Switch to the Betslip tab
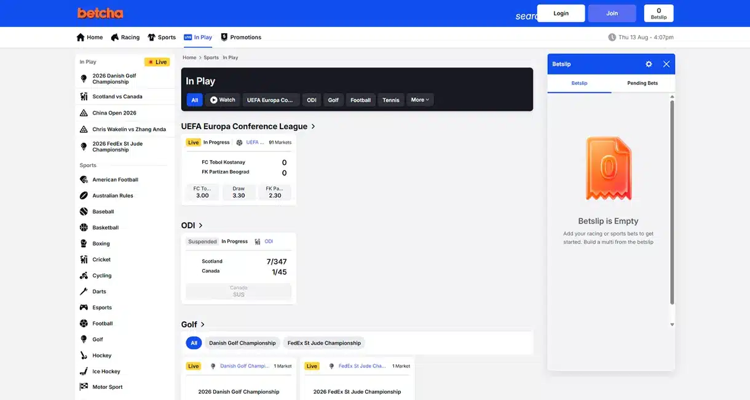Screen dimensions: 750x400 [579, 83]
